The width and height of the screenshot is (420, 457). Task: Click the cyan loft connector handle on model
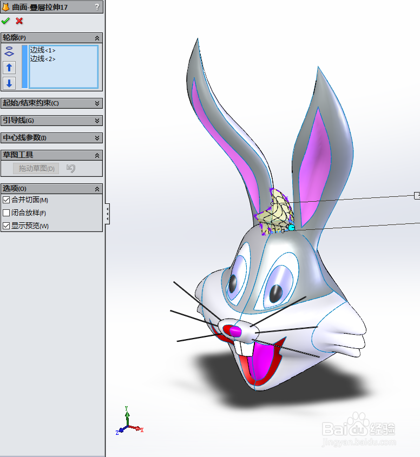(x=291, y=227)
